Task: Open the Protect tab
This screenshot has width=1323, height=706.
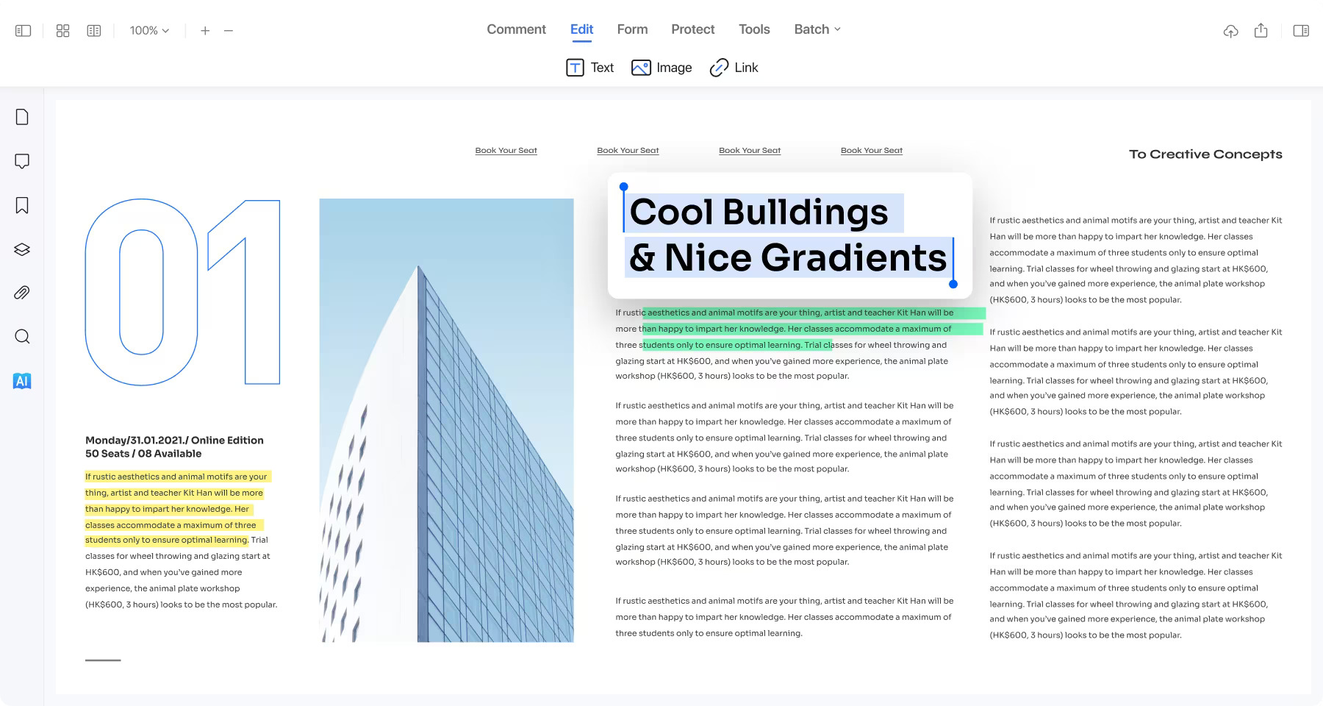Action: [x=692, y=29]
